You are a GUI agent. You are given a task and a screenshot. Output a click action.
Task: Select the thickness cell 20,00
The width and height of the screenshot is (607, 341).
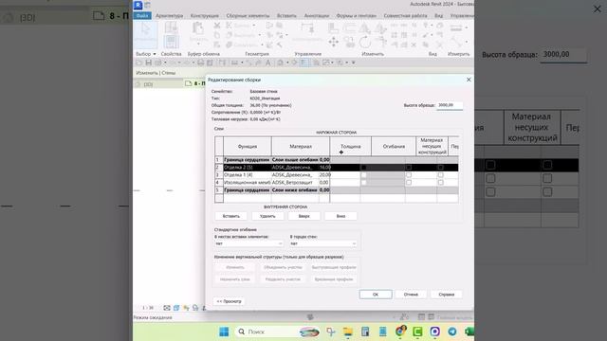point(324,174)
